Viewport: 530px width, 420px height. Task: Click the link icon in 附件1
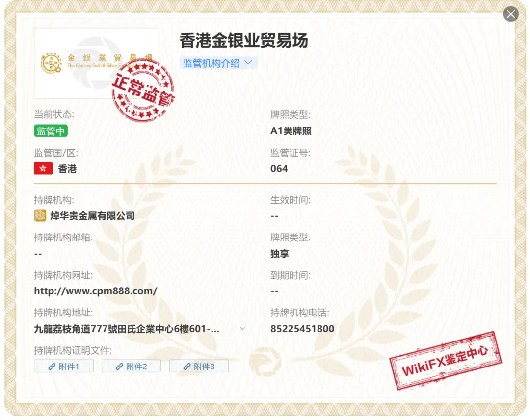coord(52,367)
